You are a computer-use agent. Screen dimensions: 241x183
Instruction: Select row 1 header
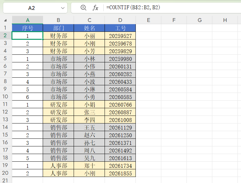(x=5, y=28)
